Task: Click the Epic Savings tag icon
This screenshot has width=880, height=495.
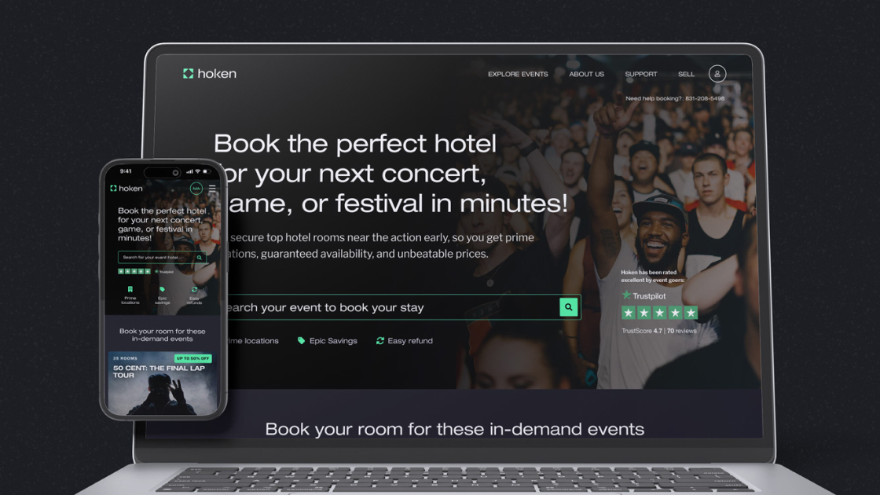Action: (x=302, y=341)
